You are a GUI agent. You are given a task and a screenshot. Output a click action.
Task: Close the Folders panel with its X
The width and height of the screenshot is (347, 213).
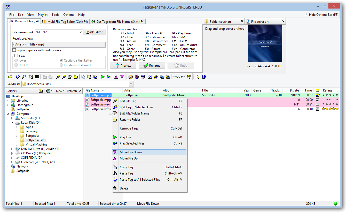pos(80,91)
